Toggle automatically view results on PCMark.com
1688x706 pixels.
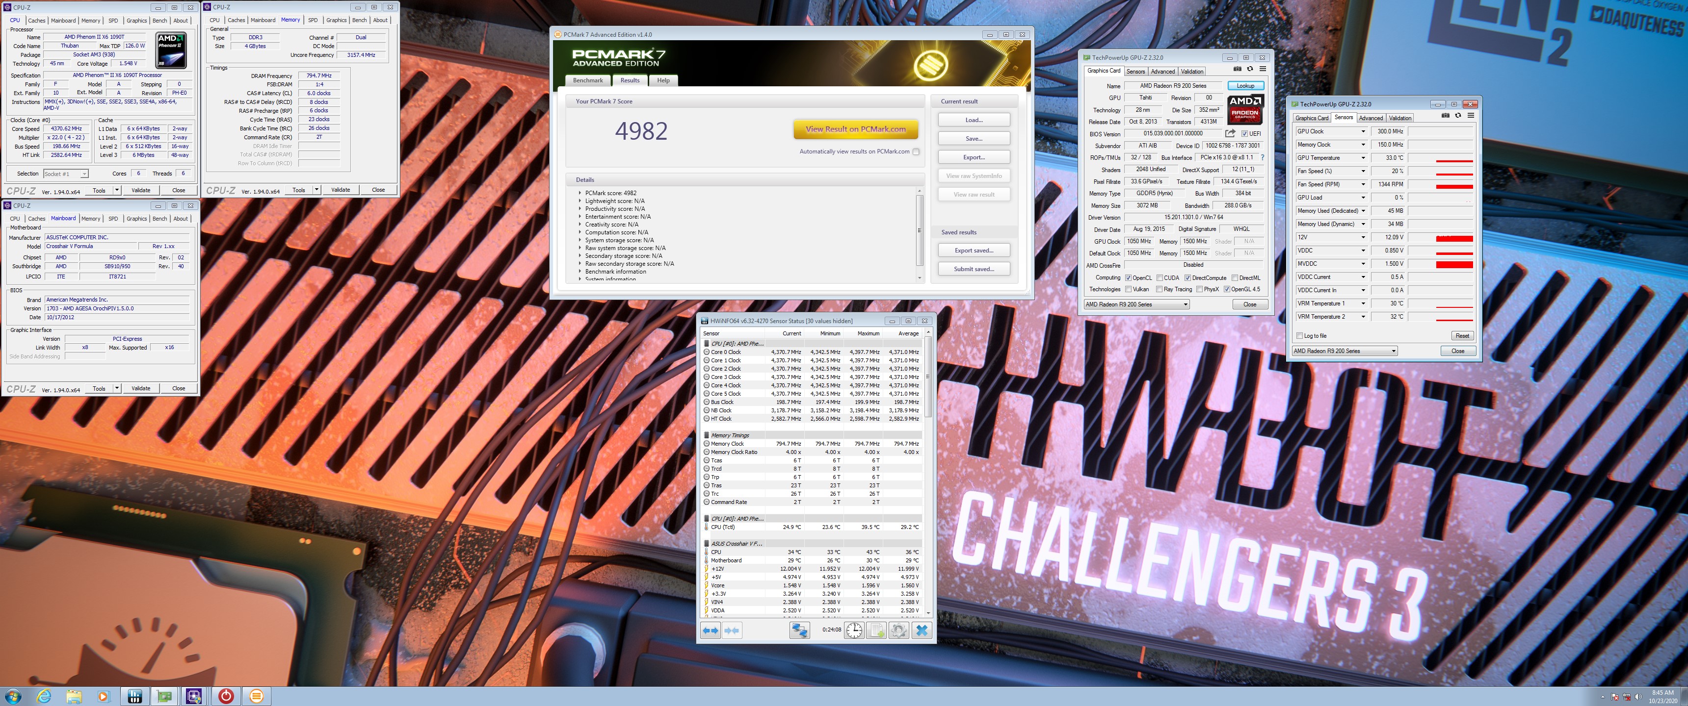point(916,152)
